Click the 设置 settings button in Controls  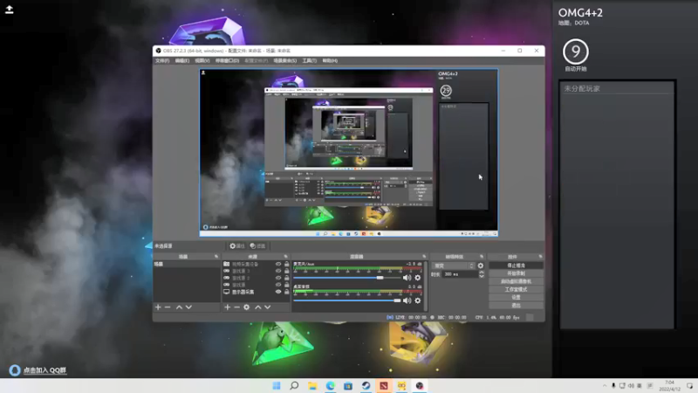click(x=516, y=297)
